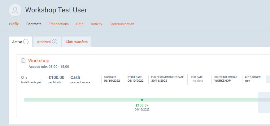The image size is (270, 126).
Task: Go to the Data tab
Action: click(x=80, y=24)
